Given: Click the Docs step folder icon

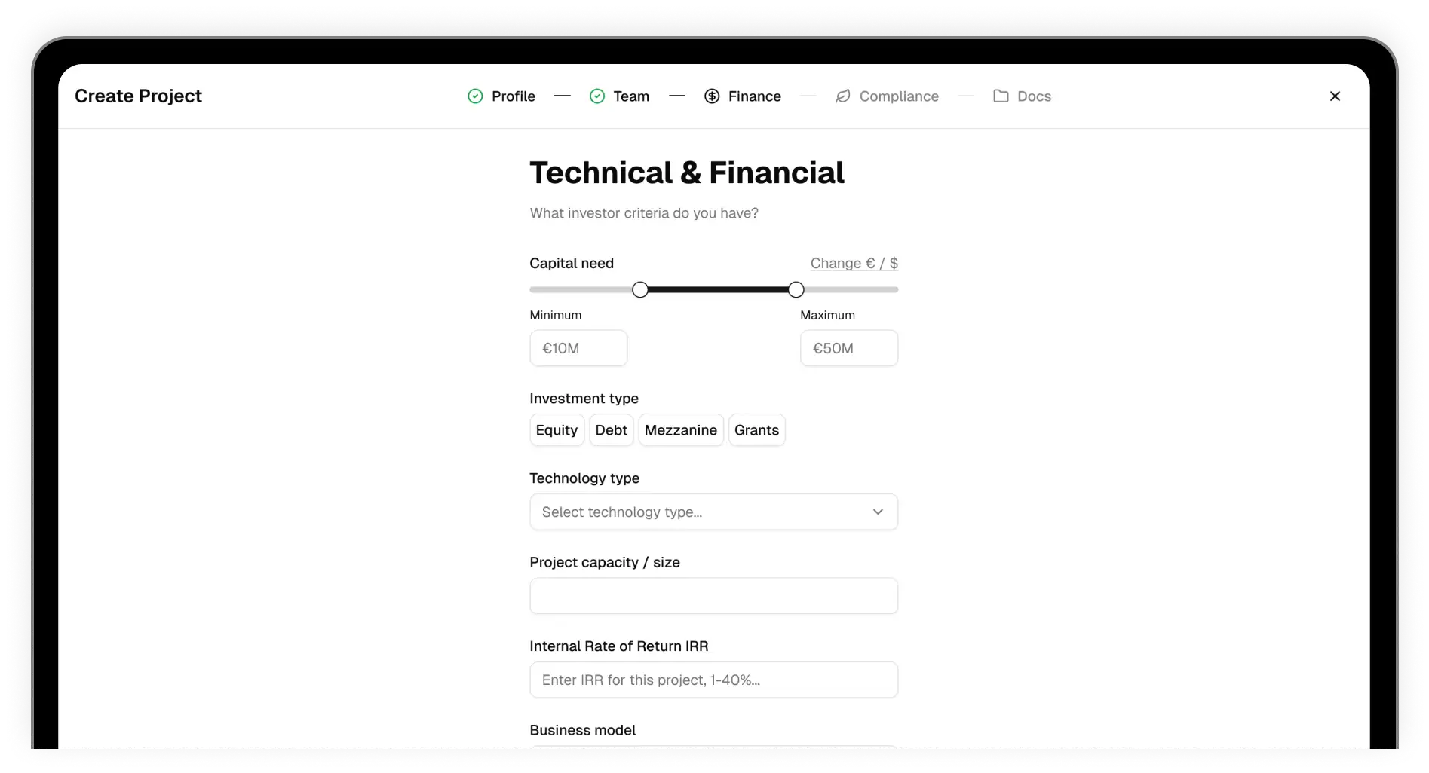Looking at the screenshot, I should (1001, 96).
